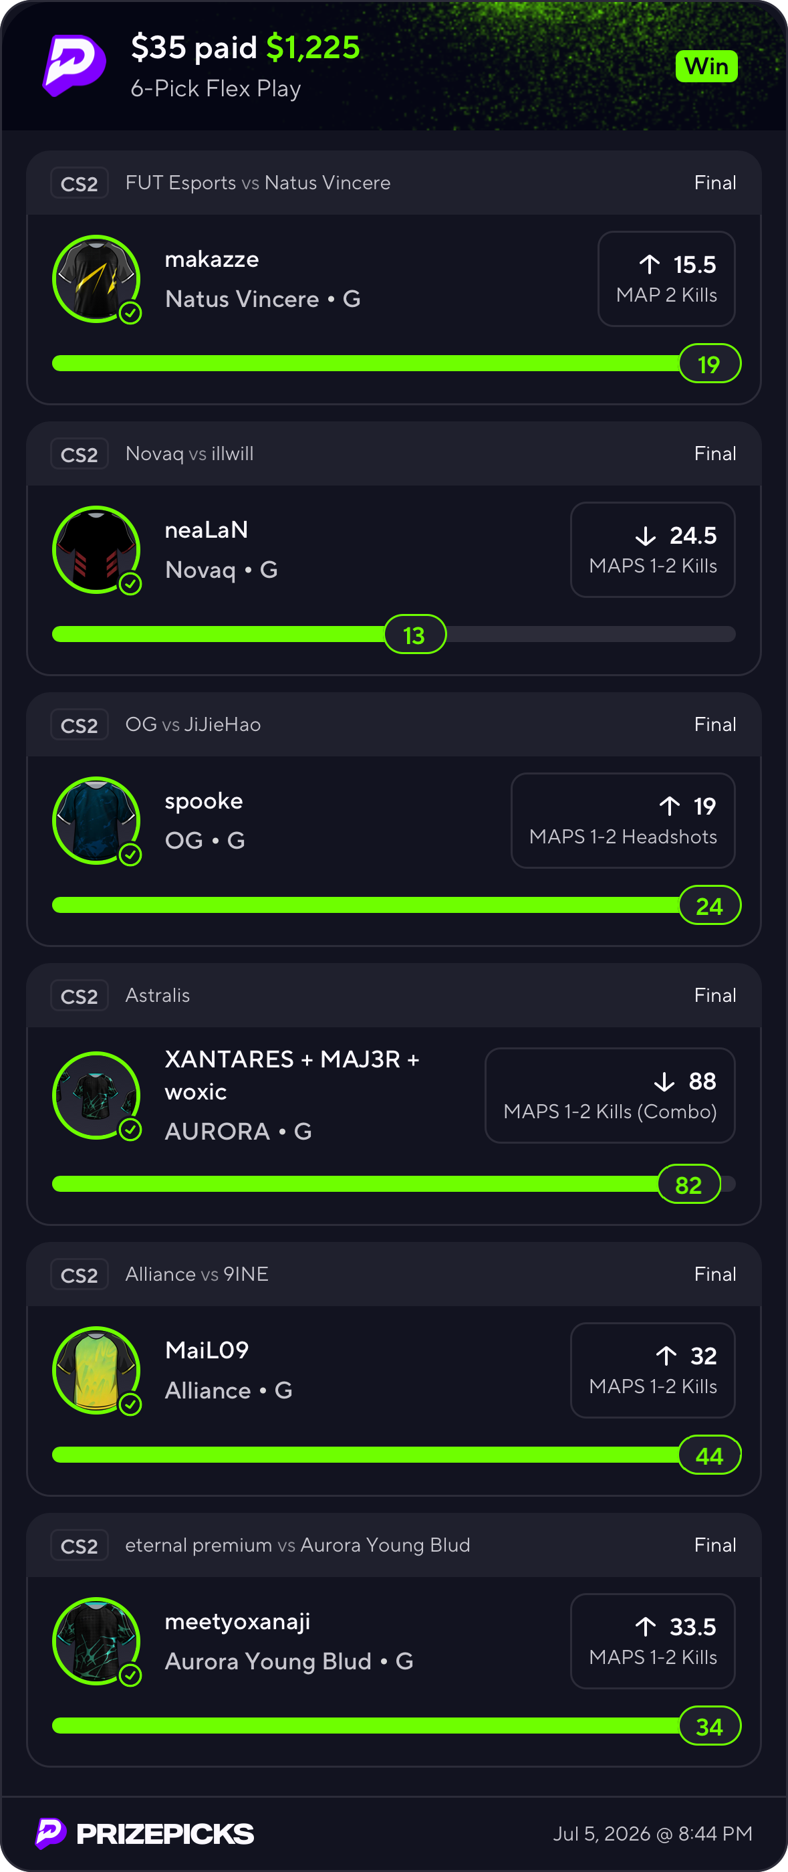Click the 82 result bubble for the AURORA combo
This screenshot has width=788, height=1872.
click(x=688, y=1184)
